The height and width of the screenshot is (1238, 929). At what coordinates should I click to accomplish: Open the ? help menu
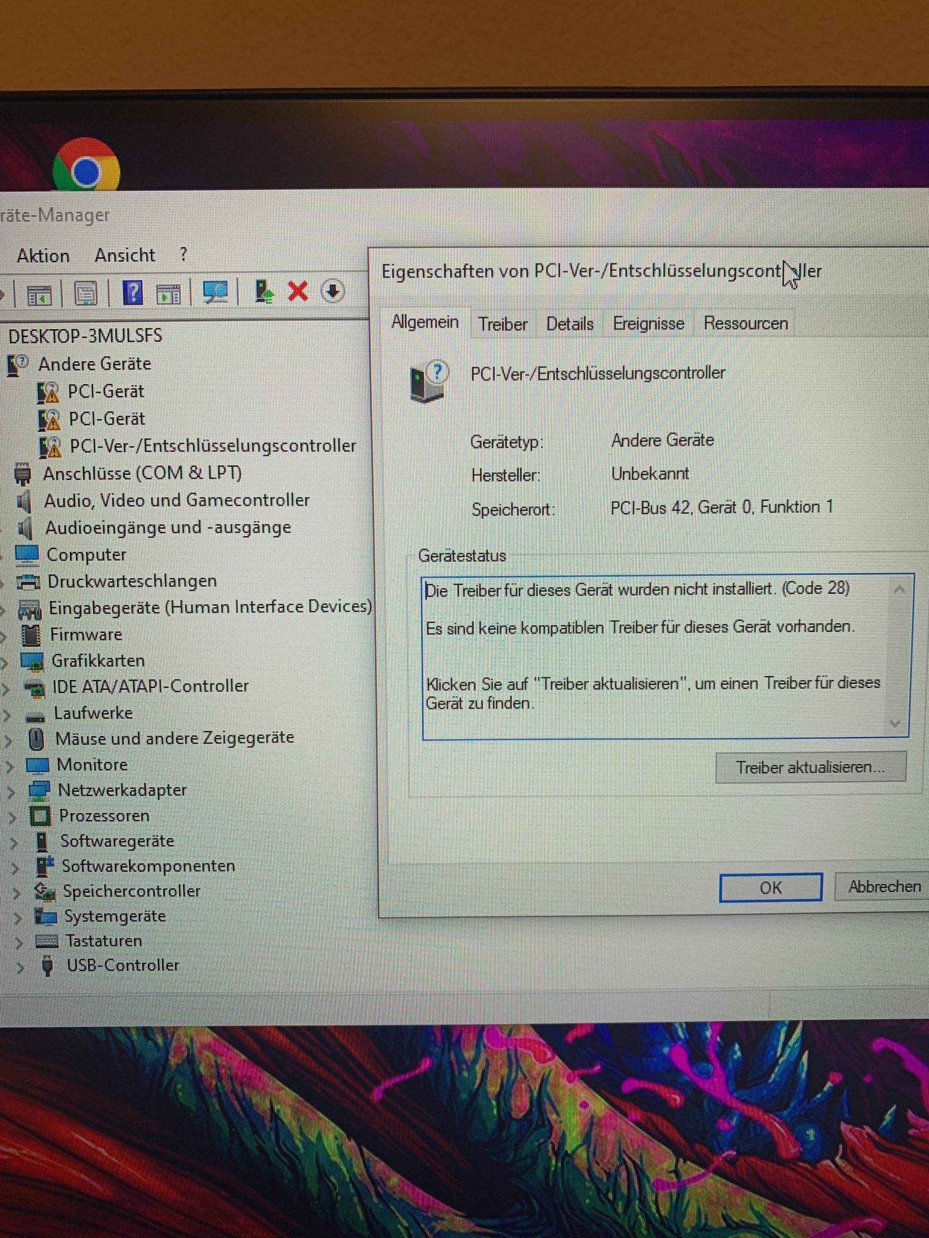[x=183, y=255]
